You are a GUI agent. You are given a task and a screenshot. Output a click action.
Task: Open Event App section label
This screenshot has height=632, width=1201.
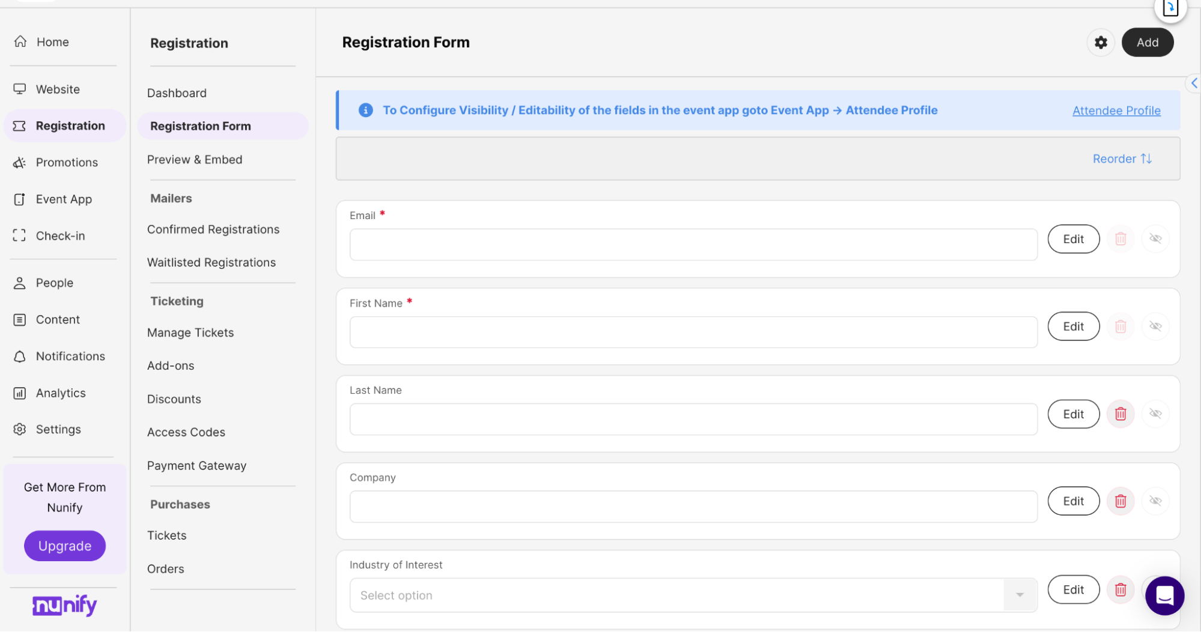[x=64, y=199]
